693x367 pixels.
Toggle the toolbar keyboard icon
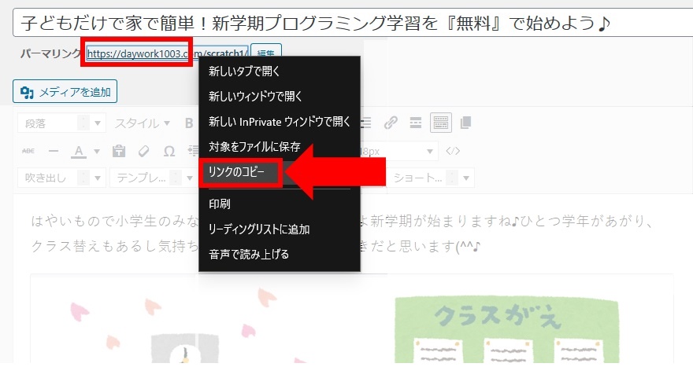(440, 123)
